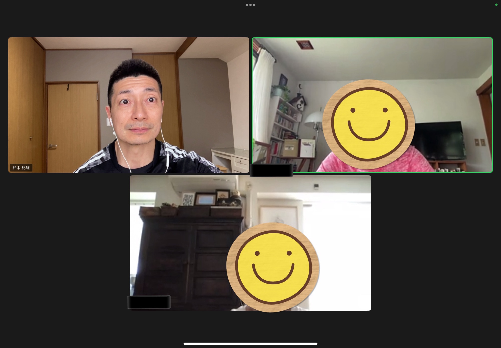Click blacked-out name label on bottom tile
This screenshot has width=501, height=348.
[x=149, y=302]
